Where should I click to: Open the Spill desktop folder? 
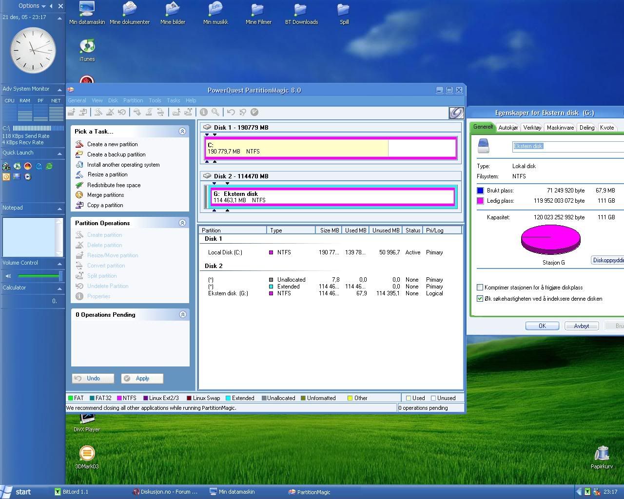[x=344, y=13]
